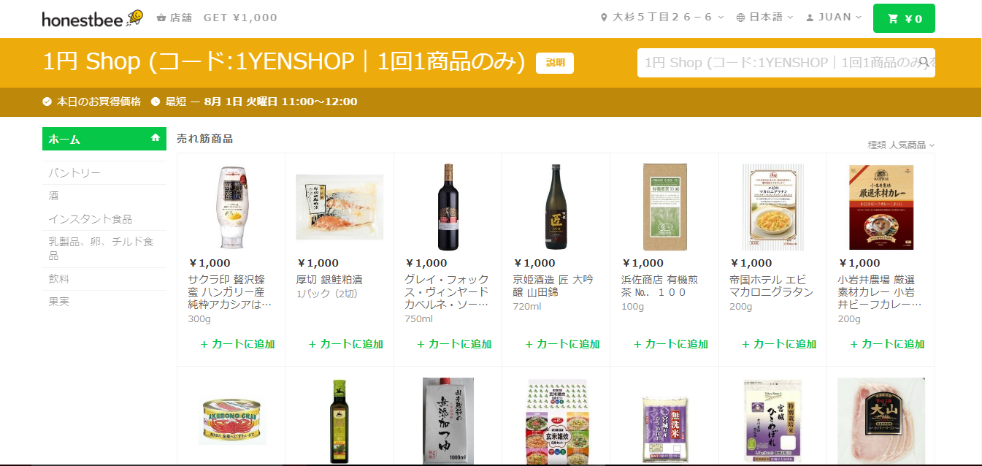Click the 無添加つゆ 1000ml carton image
The width and height of the screenshot is (982, 466).
(448, 421)
